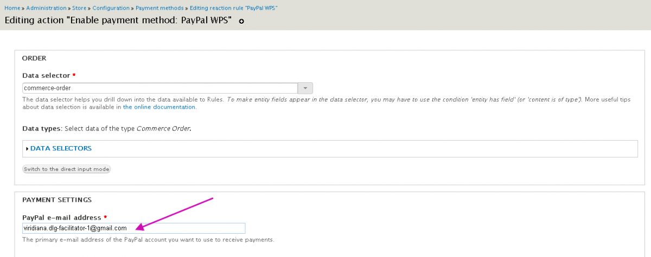The height and width of the screenshot is (257, 651).
Task: Go to Home breadcrumb link
Action: pyautogui.click(x=12, y=8)
